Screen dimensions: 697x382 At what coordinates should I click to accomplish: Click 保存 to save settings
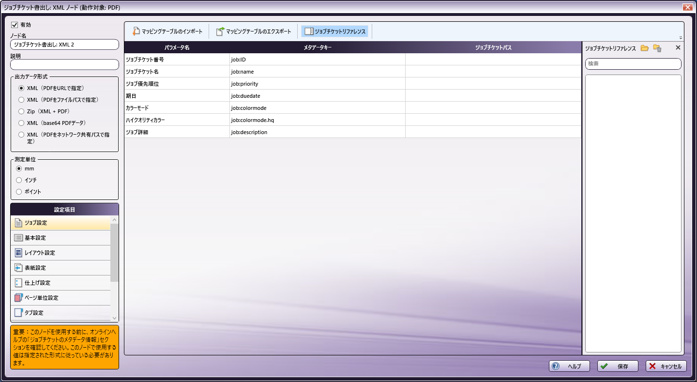618,367
